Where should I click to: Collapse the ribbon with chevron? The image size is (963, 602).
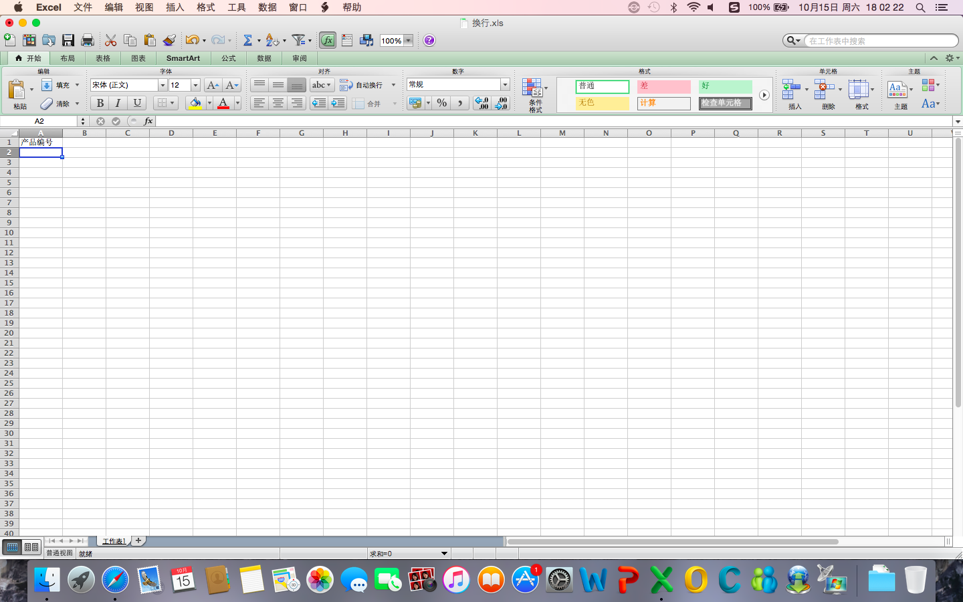934,58
